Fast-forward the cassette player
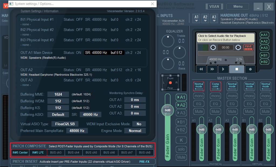 click(212, 69)
